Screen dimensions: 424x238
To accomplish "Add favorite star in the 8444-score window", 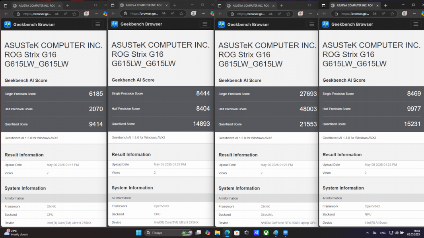I will (181, 13).
